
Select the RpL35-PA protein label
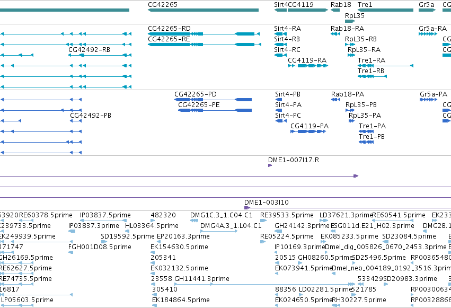(x=365, y=116)
